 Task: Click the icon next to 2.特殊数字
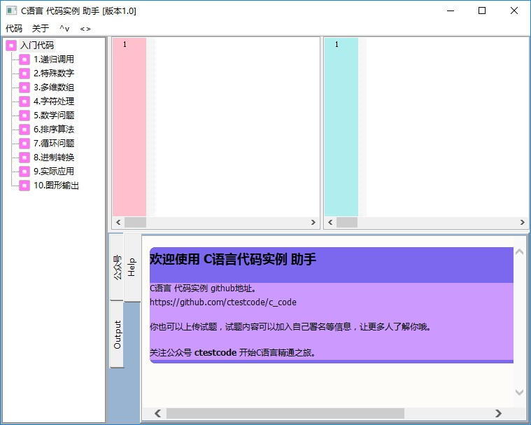click(24, 74)
